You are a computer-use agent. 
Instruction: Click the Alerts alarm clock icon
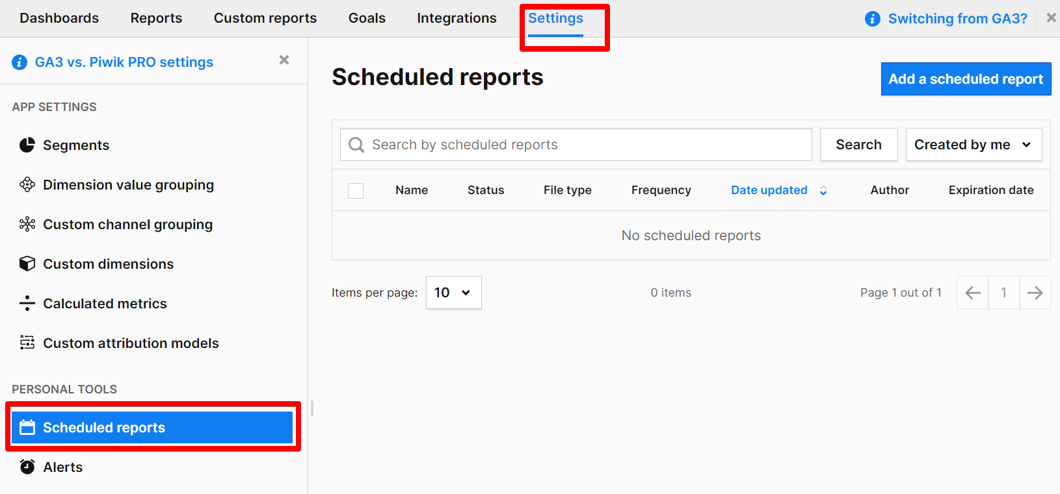(x=27, y=467)
